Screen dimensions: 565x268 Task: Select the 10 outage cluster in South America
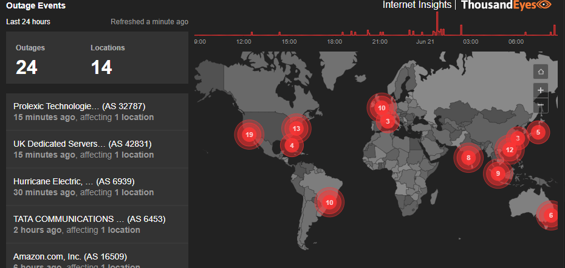[329, 203]
